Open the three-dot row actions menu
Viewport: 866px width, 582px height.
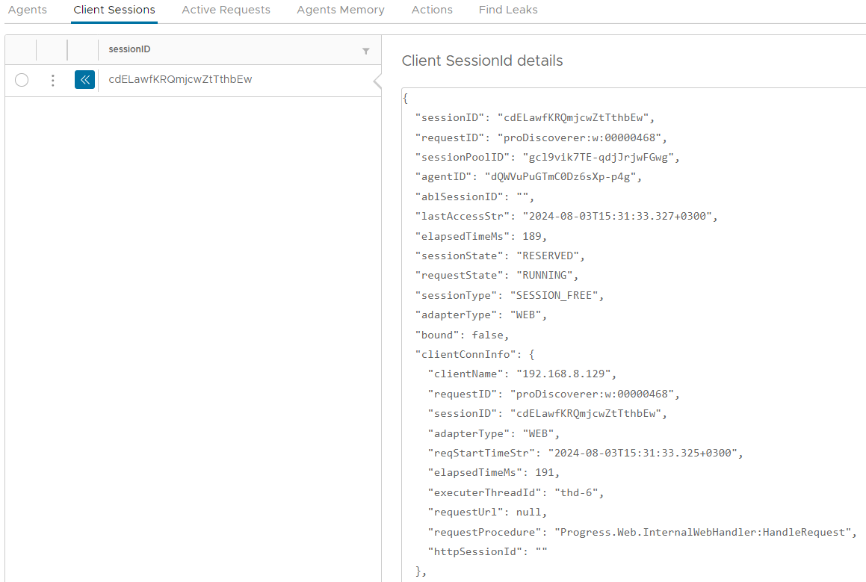click(x=52, y=80)
